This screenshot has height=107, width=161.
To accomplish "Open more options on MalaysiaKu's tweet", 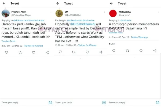I will (158, 12).
